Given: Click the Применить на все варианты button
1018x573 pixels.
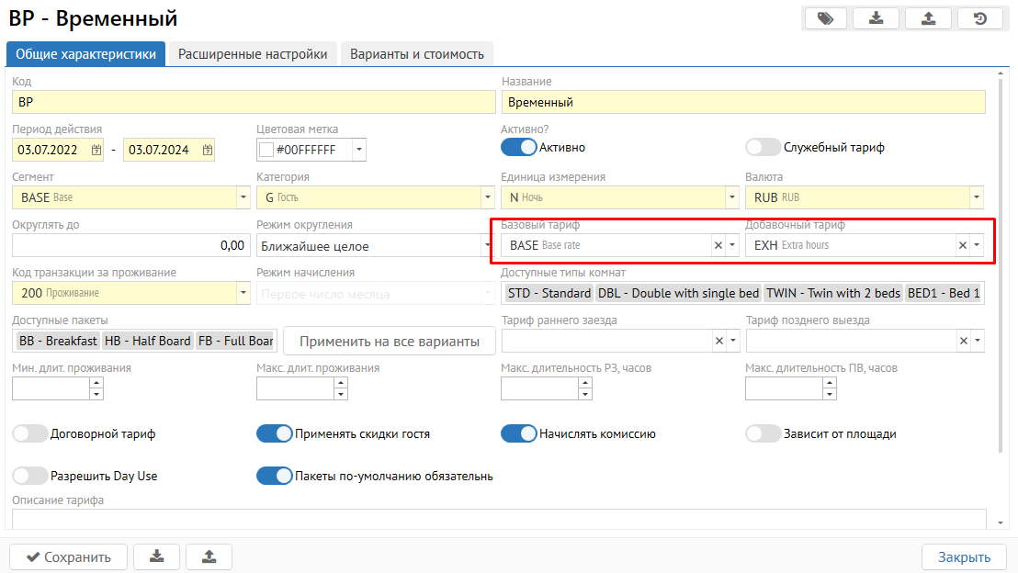Looking at the screenshot, I should coord(390,342).
